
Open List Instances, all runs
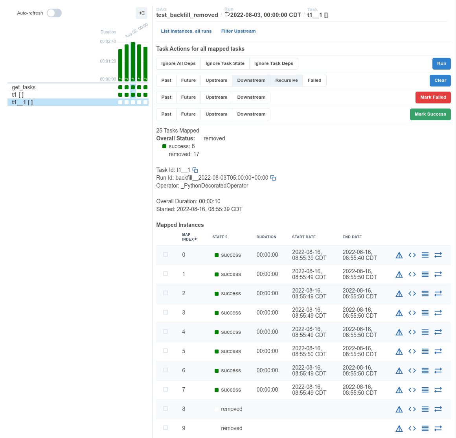[186, 31]
